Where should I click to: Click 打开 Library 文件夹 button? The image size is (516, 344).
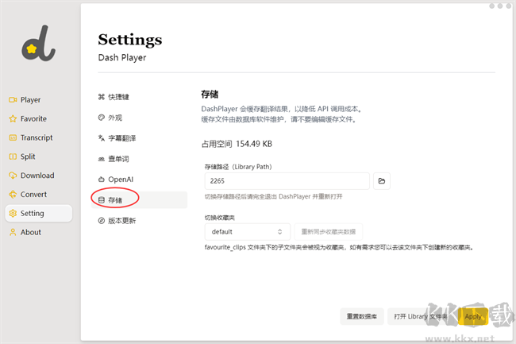click(421, 316)
